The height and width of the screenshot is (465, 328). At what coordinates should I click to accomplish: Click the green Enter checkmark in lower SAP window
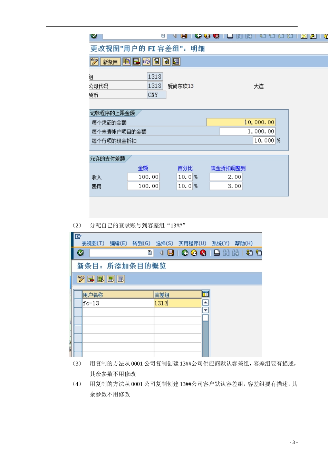tap(80, 253)
